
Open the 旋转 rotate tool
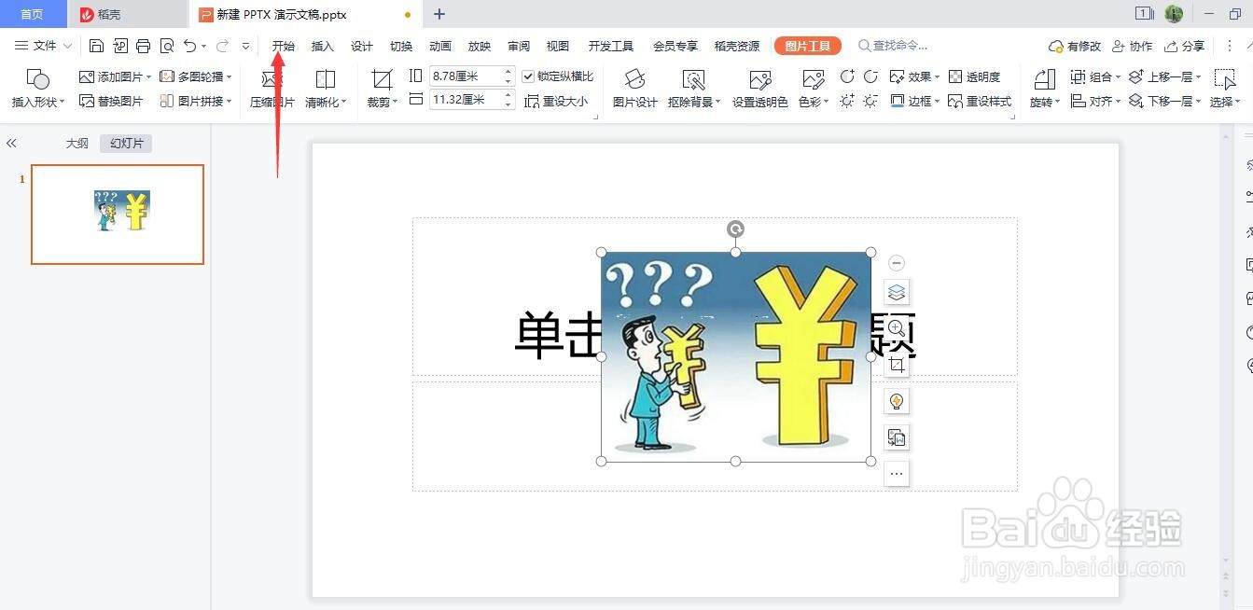[x=1044, y=89]
